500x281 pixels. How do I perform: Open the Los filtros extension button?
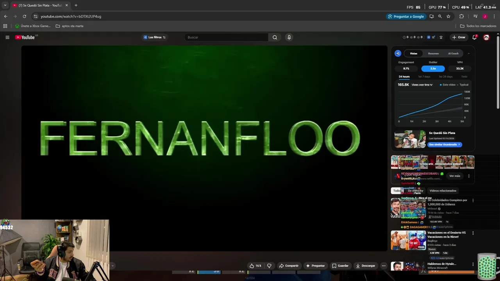[155, 37]
